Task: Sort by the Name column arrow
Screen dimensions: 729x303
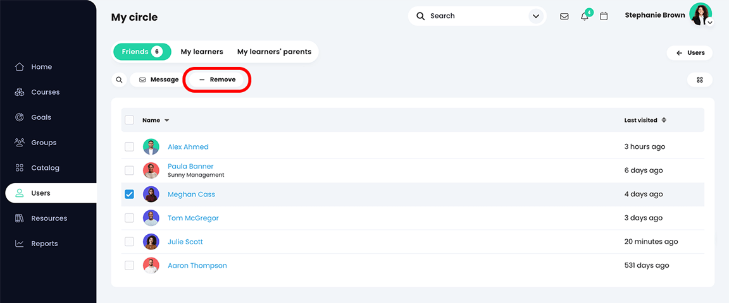Action: tap(166, 121)
